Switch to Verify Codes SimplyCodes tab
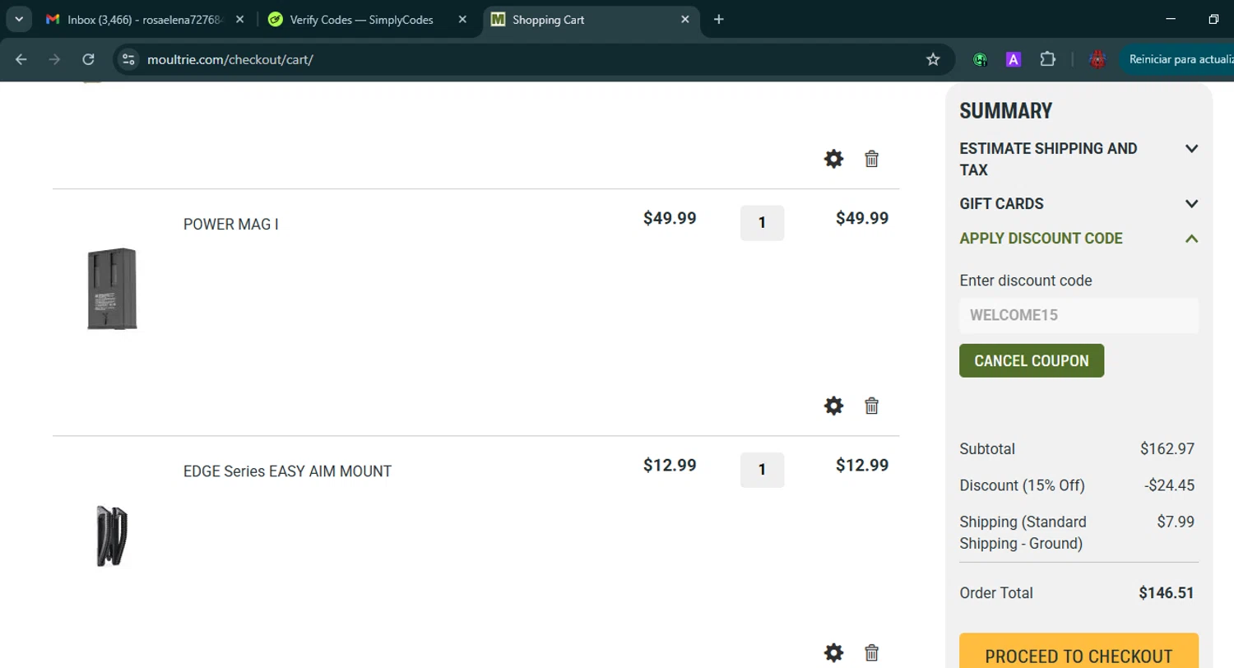Image resolution: width=1234 pixels, height=668 pixels. (362, 20)
